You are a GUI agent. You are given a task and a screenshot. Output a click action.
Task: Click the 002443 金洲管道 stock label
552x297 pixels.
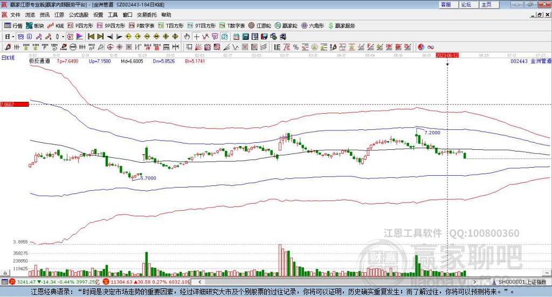(x=531, y=61)
